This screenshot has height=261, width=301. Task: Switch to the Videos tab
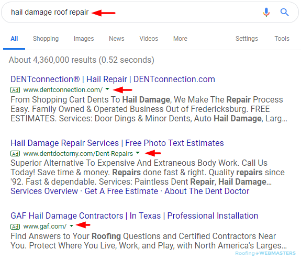[149, 39]
